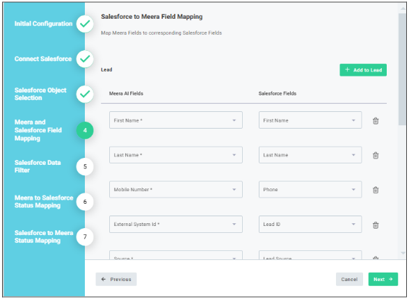Expand the Salesforce Lead ID field dropdown
This screenshot has width=409, height=299.
(x=310, y=224)
